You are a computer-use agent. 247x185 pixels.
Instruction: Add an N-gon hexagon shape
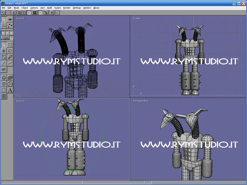point(4,90)
